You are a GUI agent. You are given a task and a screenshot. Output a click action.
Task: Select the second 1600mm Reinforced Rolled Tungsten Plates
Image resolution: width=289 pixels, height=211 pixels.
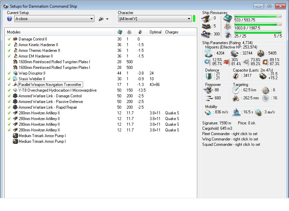click(54, 68)
